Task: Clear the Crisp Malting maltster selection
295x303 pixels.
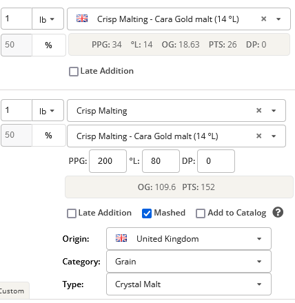Action: pos(258,110)
